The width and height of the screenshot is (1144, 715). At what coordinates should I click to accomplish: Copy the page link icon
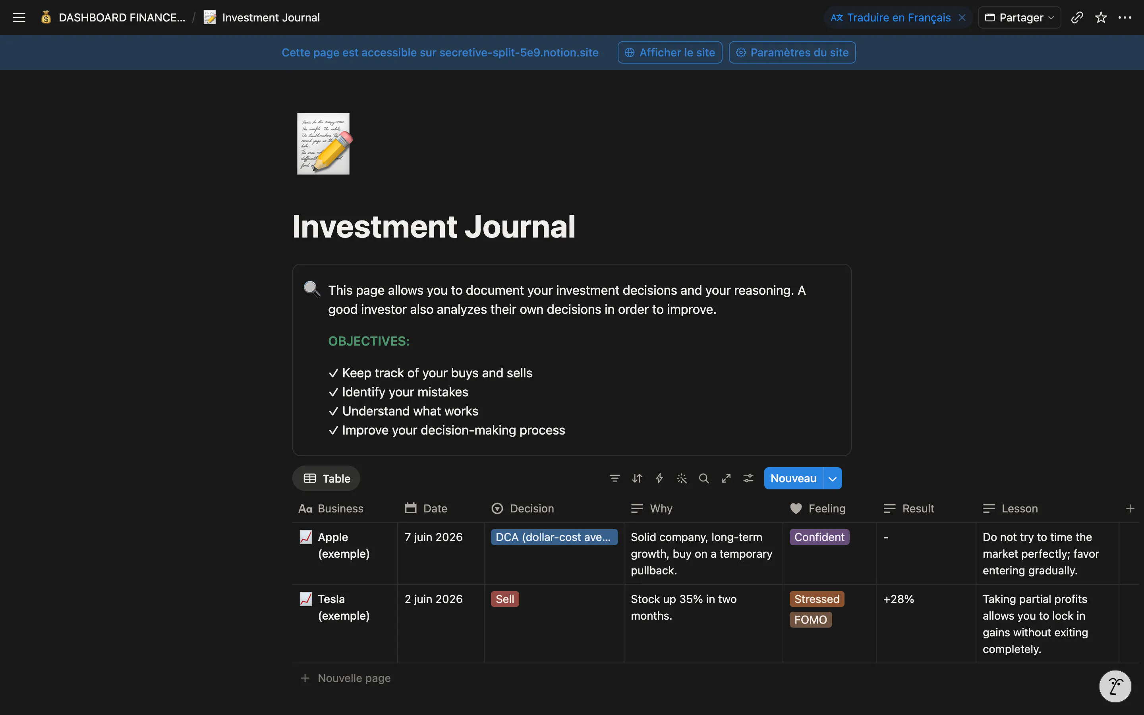(x=1077, y=17)
